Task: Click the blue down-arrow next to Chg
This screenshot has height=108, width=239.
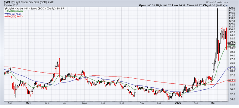Action: (227, 5)
